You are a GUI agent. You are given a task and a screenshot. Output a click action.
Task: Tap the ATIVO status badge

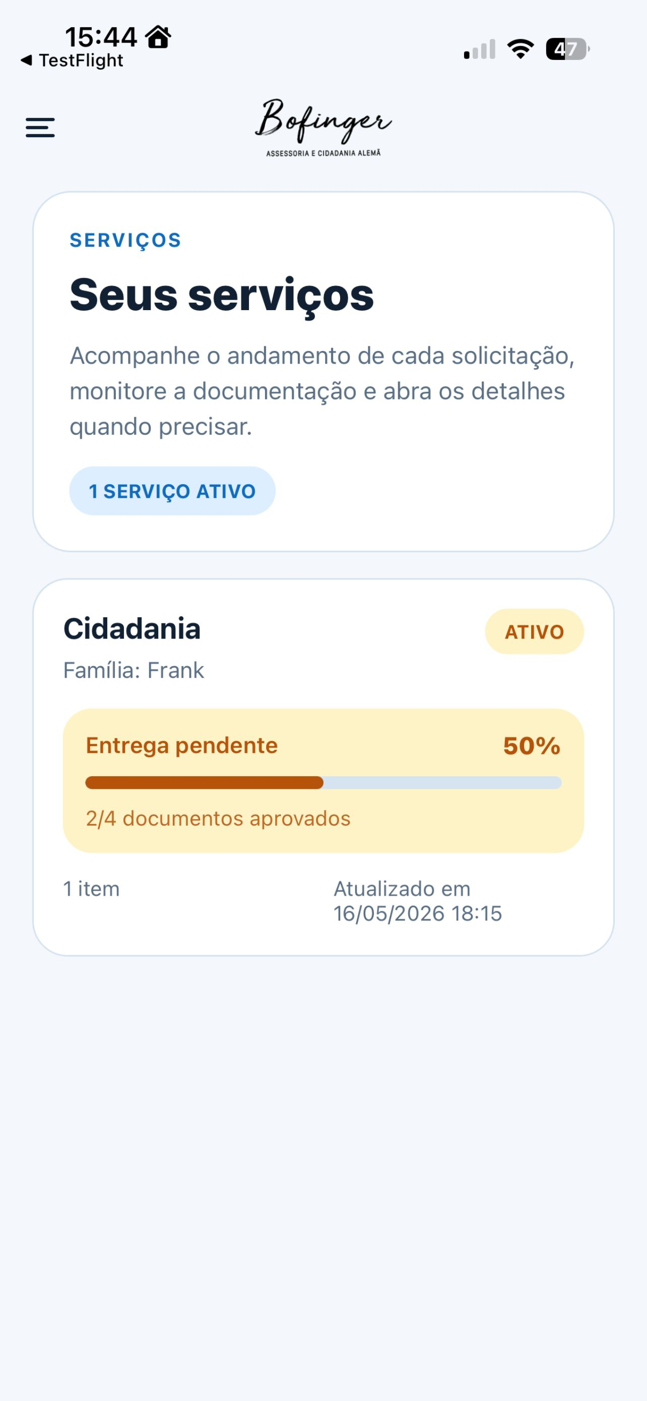click(x=534, y=631)
